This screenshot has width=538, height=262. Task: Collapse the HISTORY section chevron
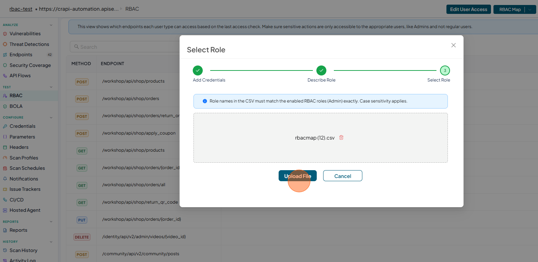(x=51, y=241)
